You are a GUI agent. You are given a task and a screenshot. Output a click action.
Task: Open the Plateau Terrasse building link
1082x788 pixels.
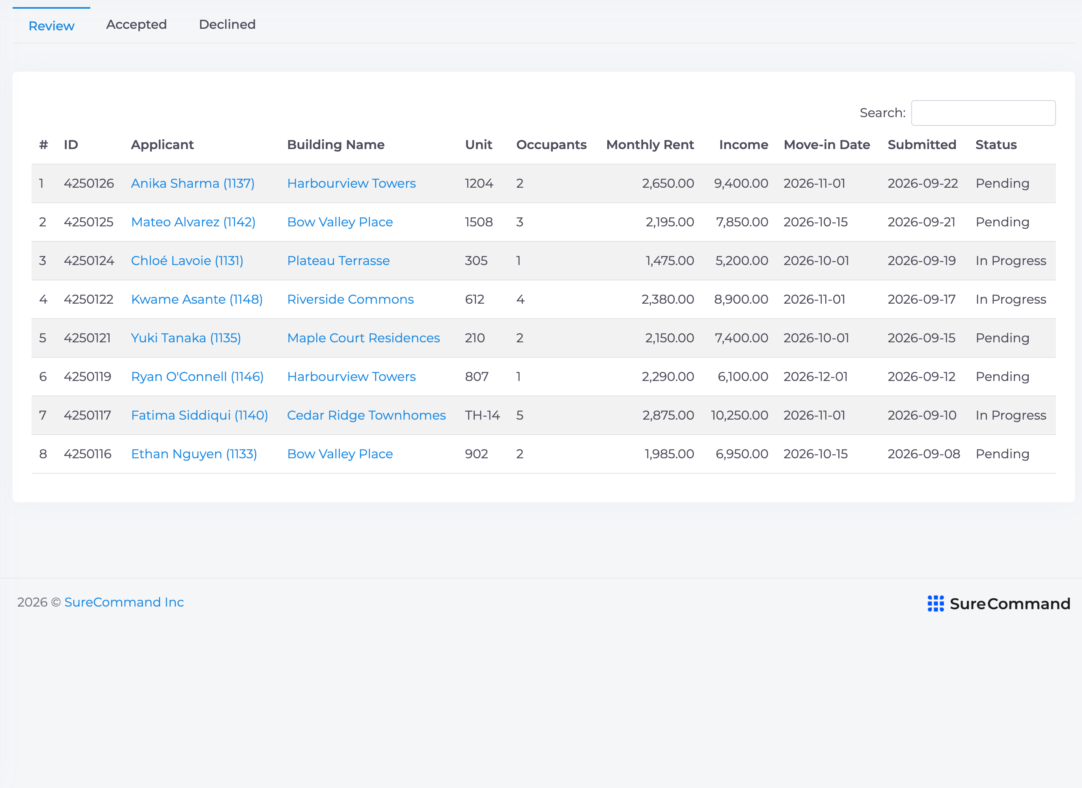(338, 261)
